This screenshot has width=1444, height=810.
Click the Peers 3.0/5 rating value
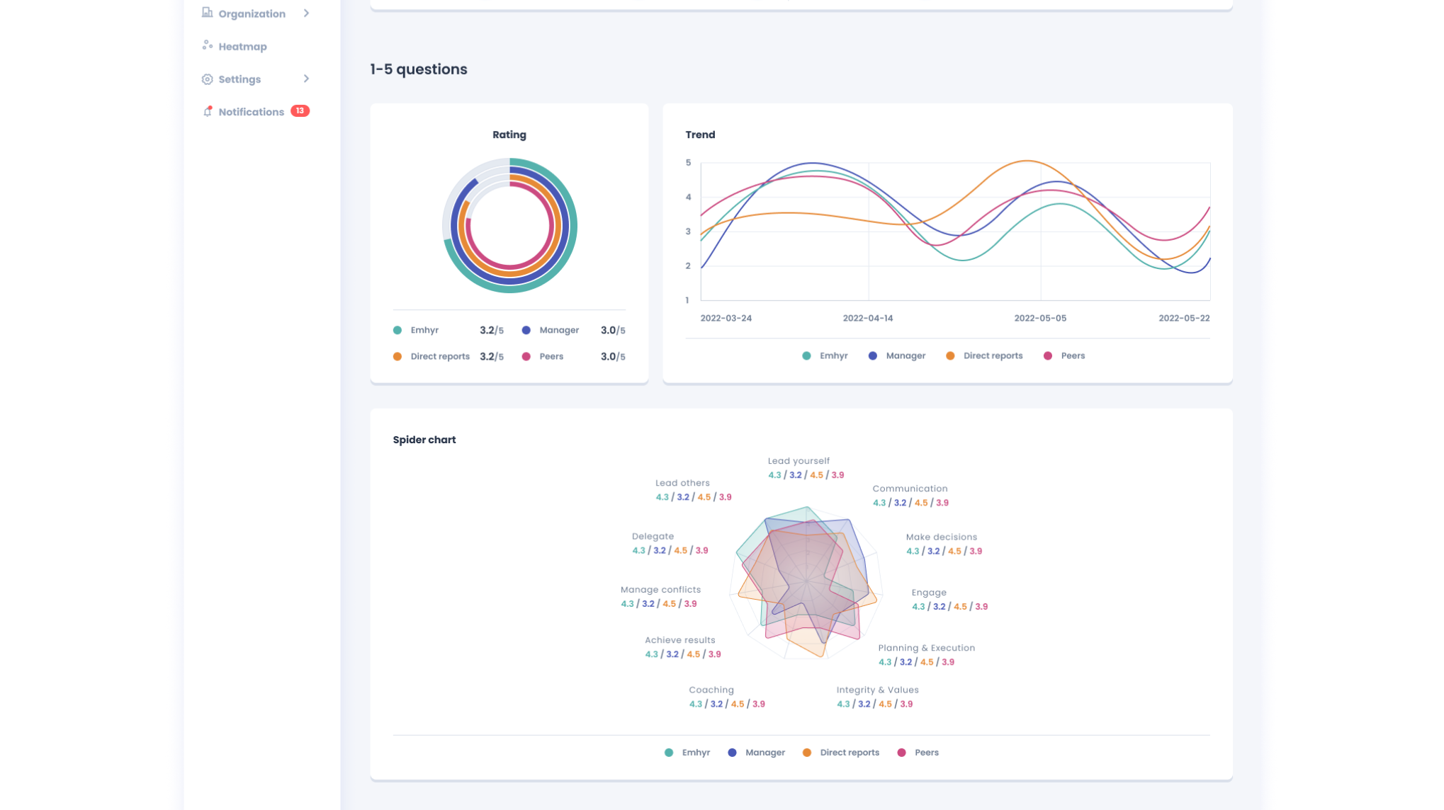pyautogui.click(x=613, y=357)
